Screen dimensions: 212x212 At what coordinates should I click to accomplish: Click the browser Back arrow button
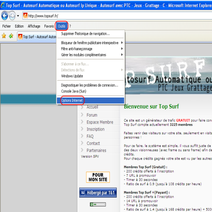point(5,16)
